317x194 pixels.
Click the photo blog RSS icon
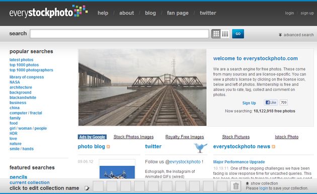(x=108, y=147)
